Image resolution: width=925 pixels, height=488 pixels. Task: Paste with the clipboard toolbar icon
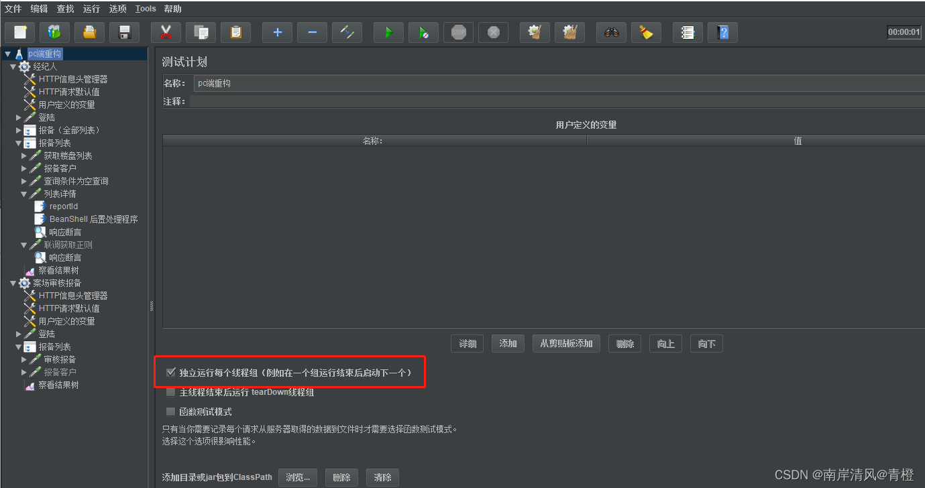(x=235, y=32)
